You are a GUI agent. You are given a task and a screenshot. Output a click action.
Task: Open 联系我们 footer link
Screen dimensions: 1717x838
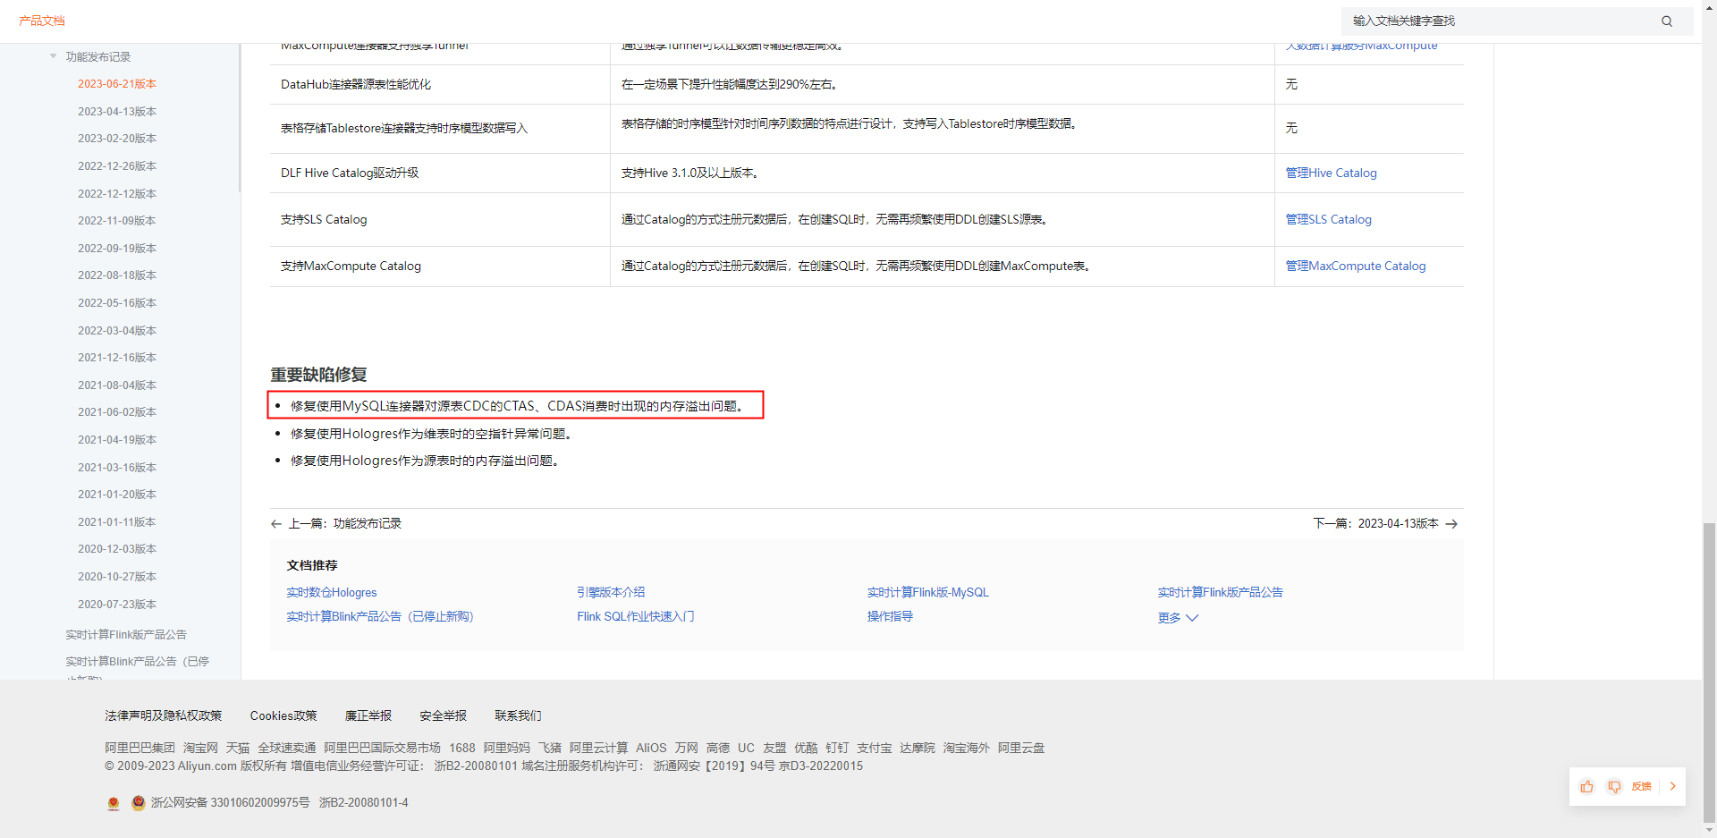click(x=518, y=716)
